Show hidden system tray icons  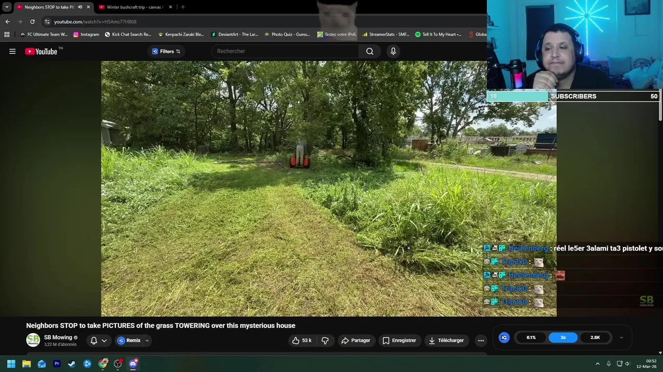597,364
